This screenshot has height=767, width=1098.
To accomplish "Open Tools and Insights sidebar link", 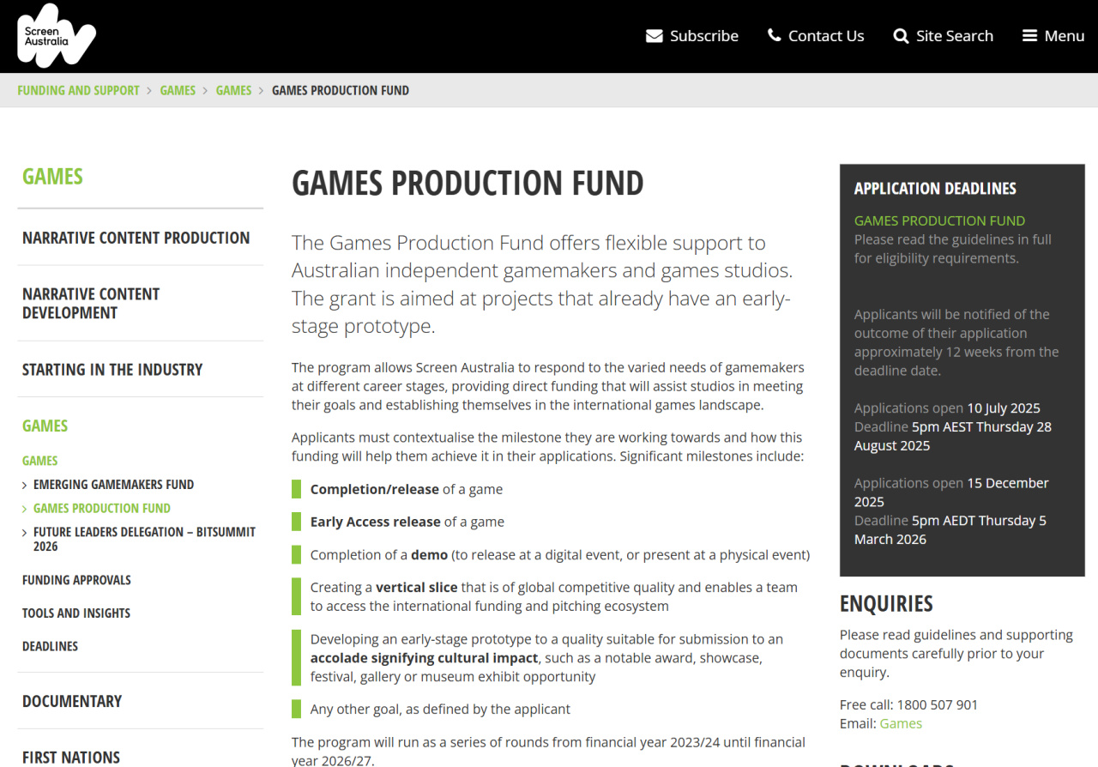I will (76, 613).
